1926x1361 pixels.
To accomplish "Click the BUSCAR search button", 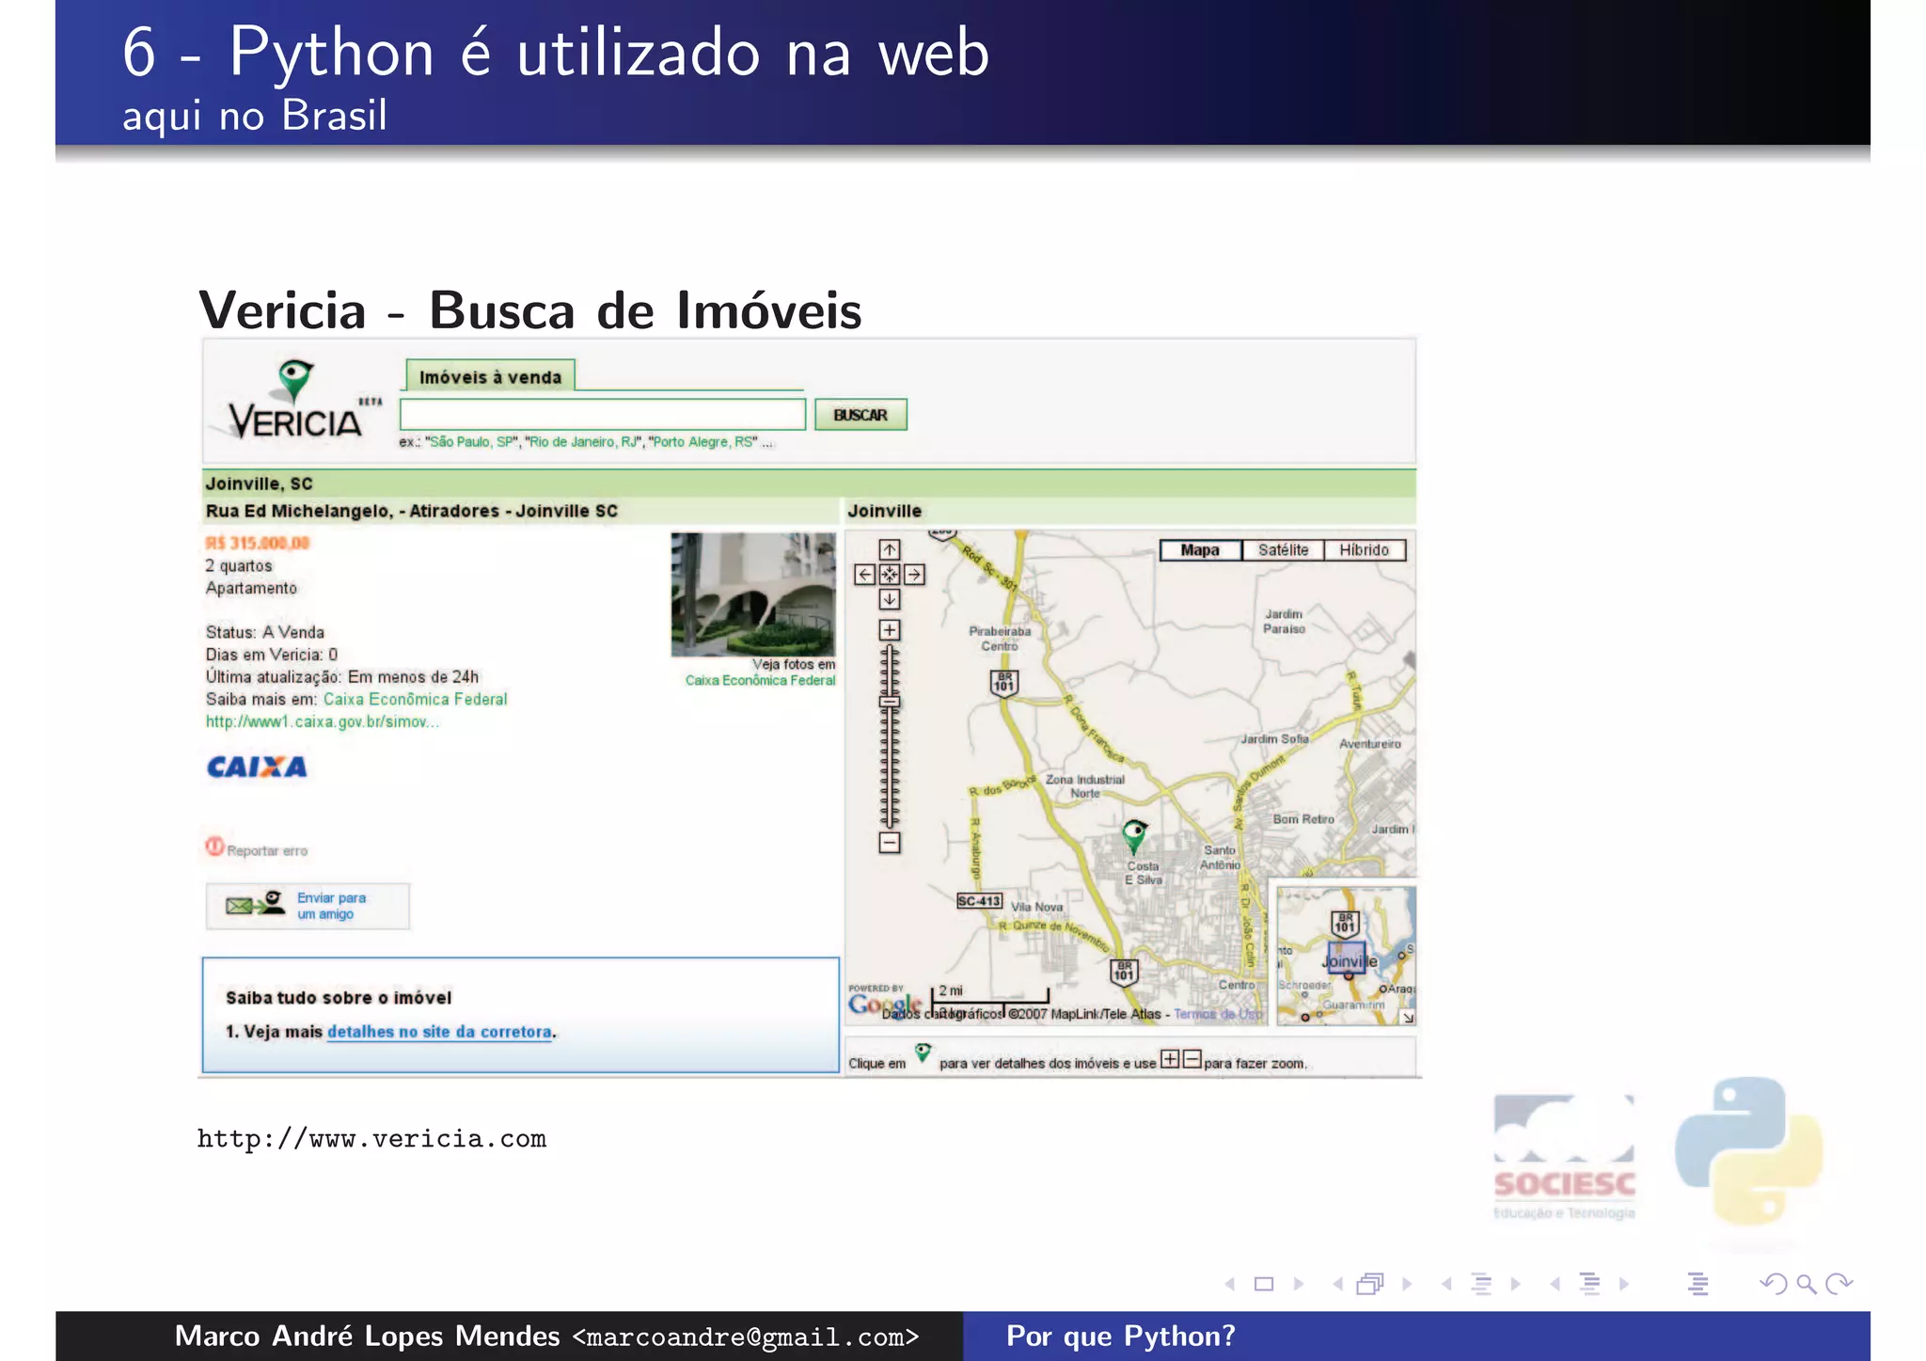I will tap(860, 415).
